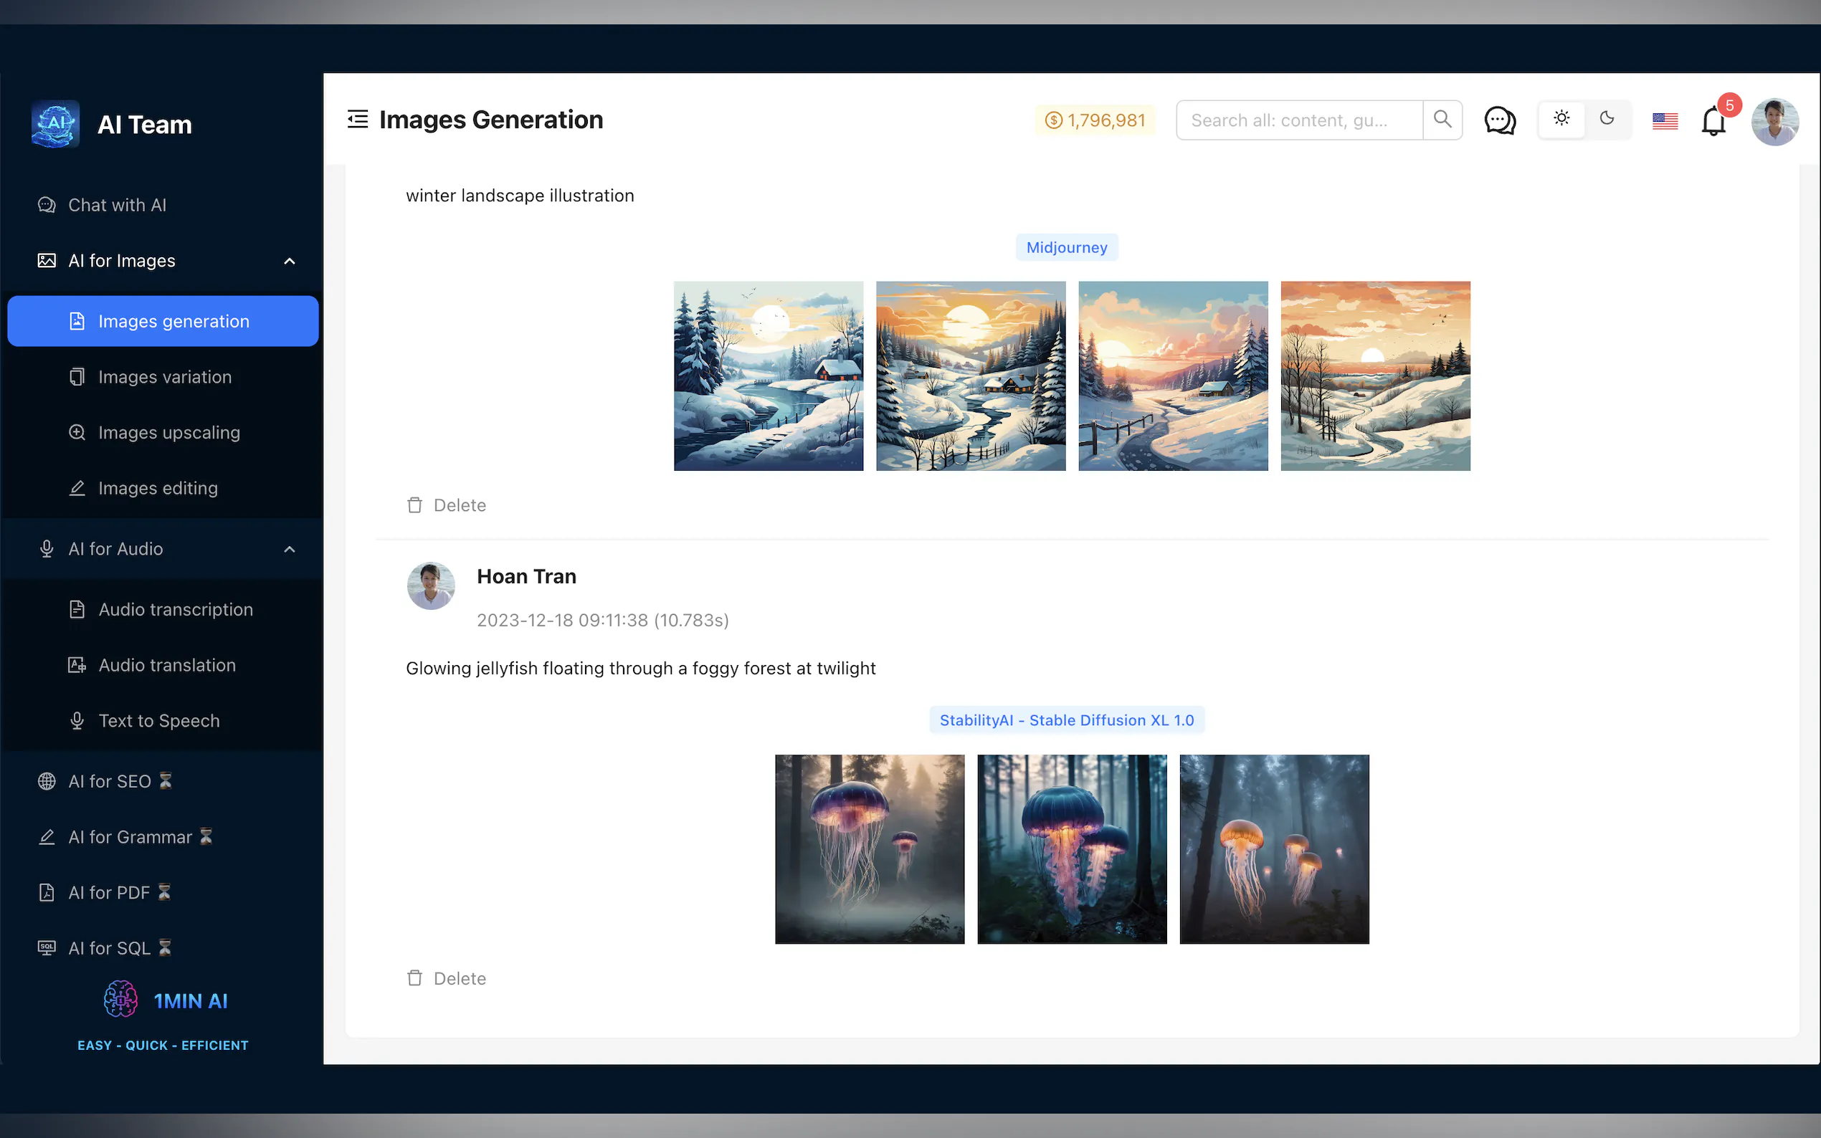Open Chat with AI menu item
Image resolution: width=1821 pixels, height=1138 pixels.
click(117, 205)
